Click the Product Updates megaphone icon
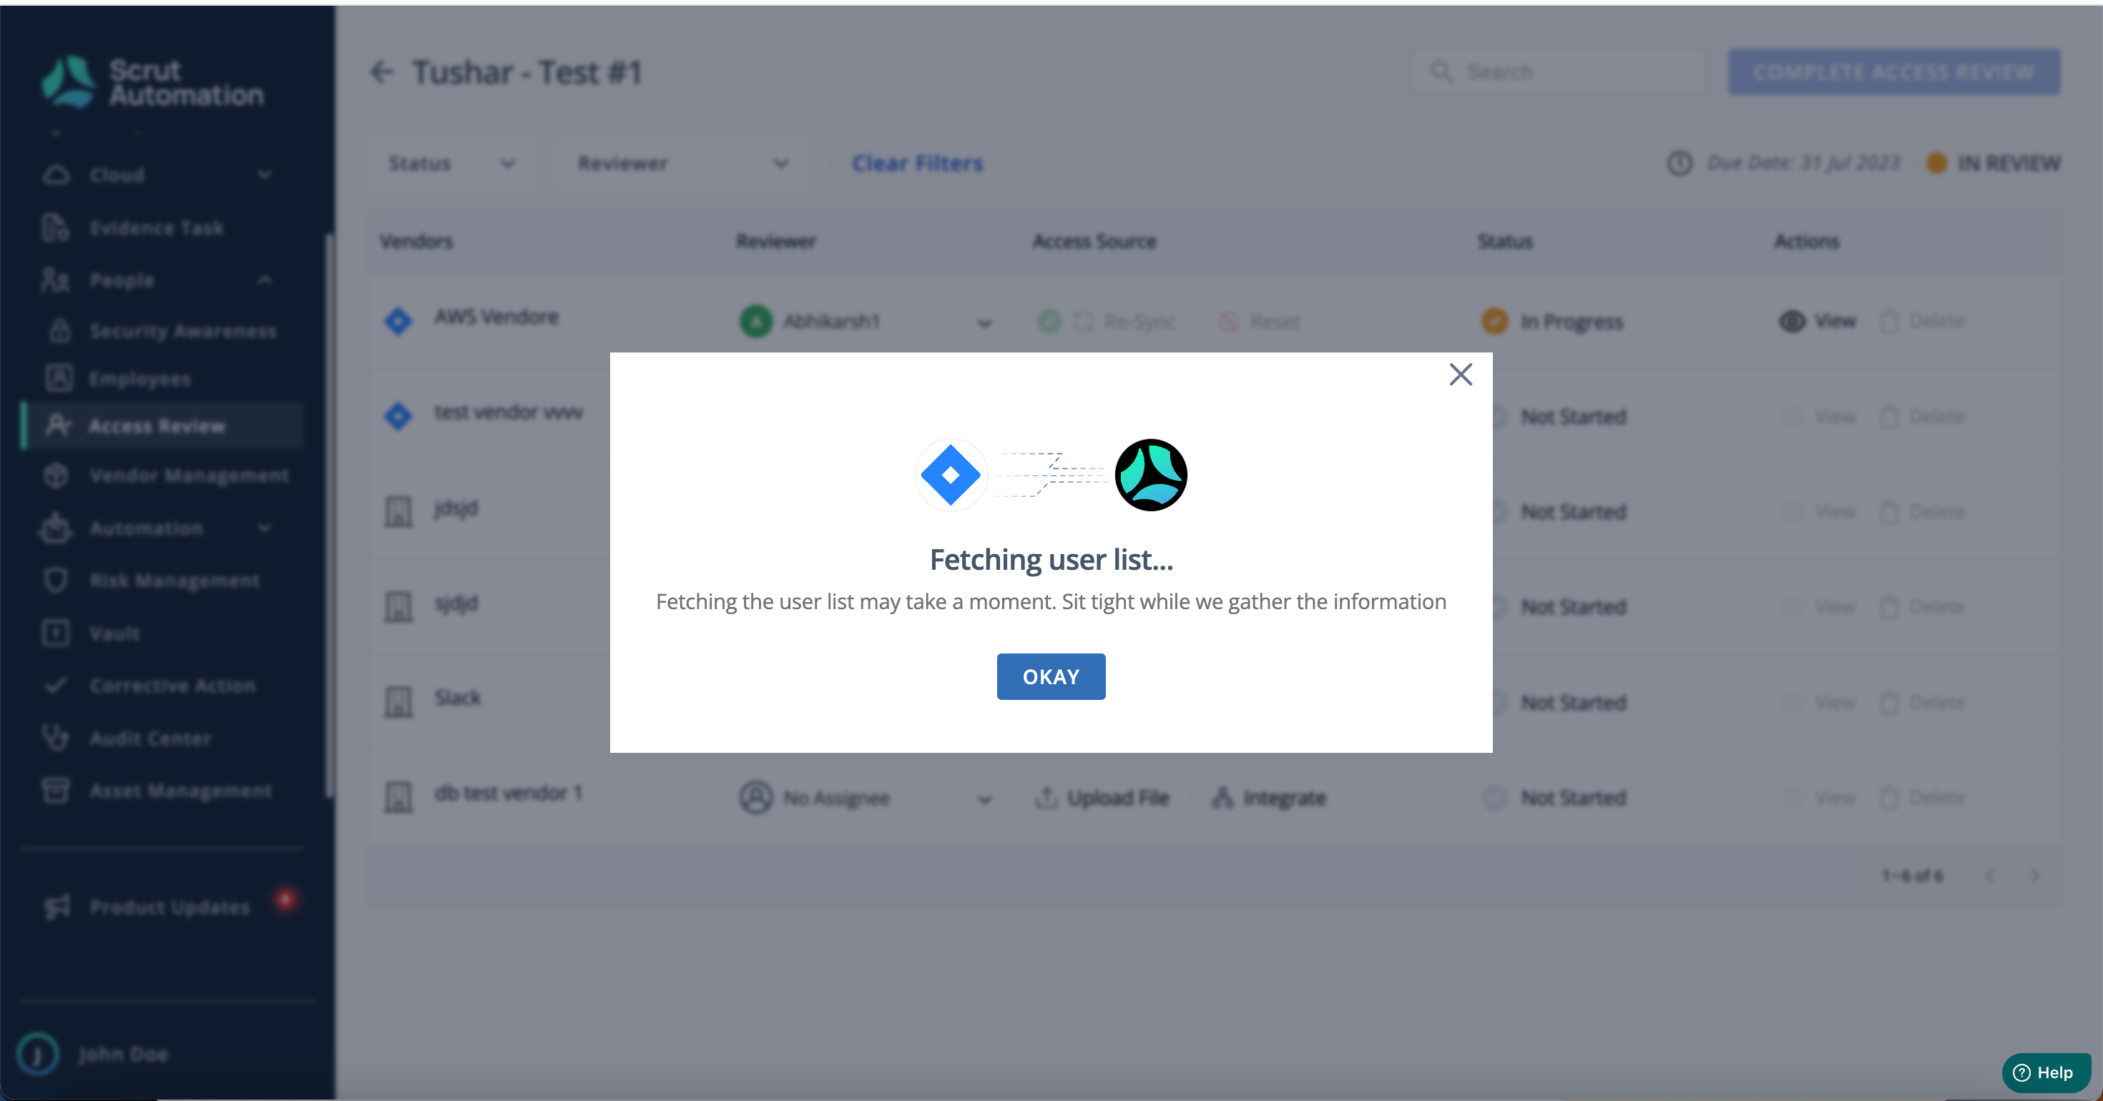 tap(57, 906)
